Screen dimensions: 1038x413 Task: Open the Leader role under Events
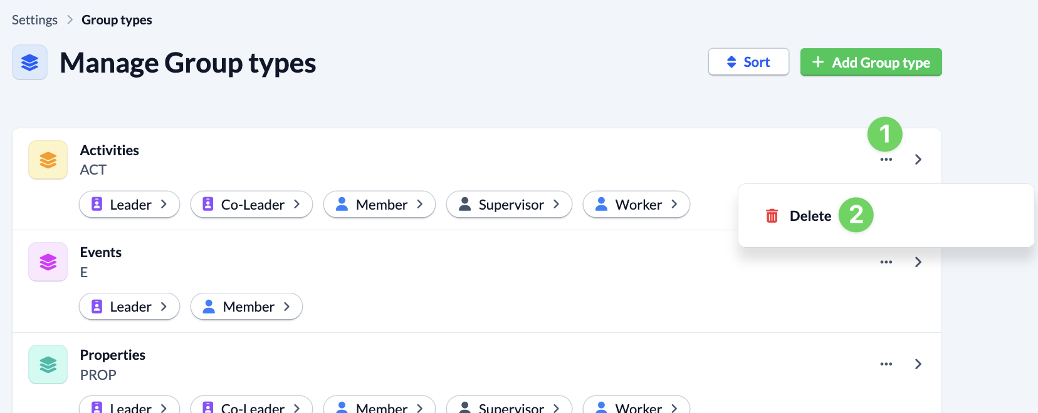point(129,307)
